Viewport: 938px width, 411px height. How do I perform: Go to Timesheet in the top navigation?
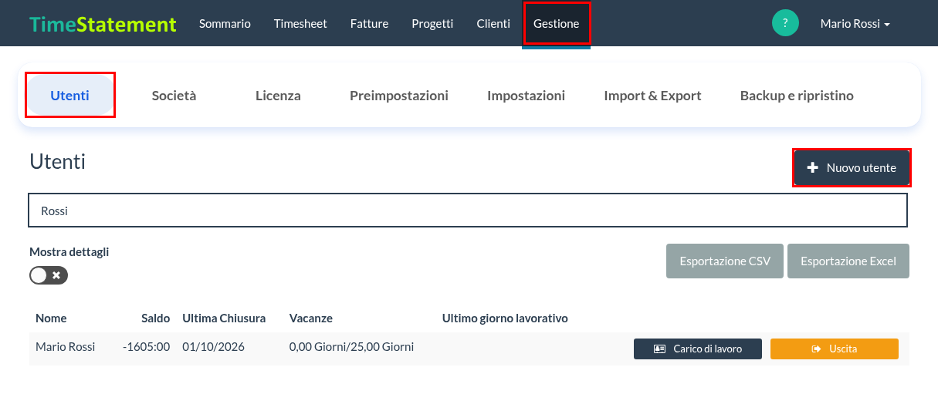coord(300,24)
